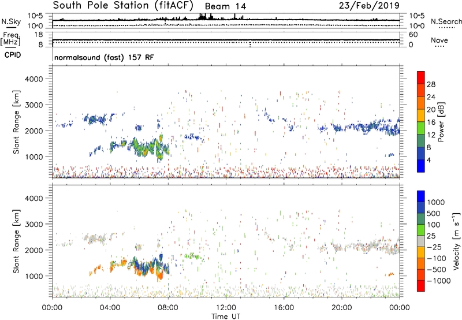
Task: Click the '−25' velocity colorbar tick
Action: [434, 247]
